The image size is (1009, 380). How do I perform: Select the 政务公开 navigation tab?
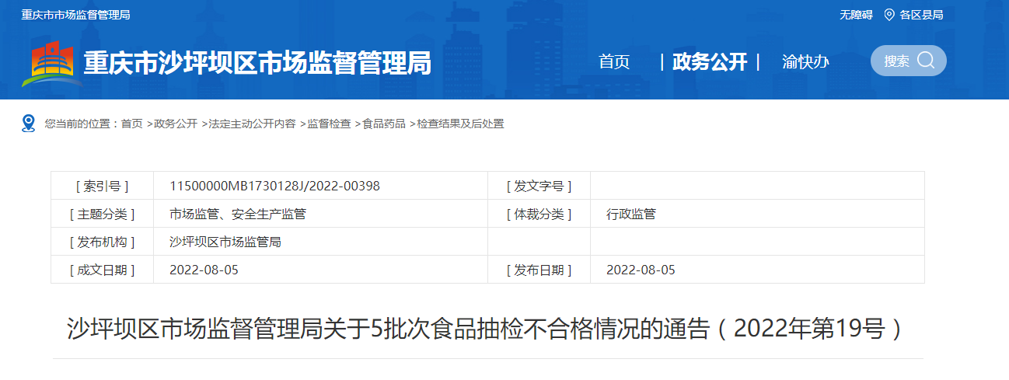point(709,62)
